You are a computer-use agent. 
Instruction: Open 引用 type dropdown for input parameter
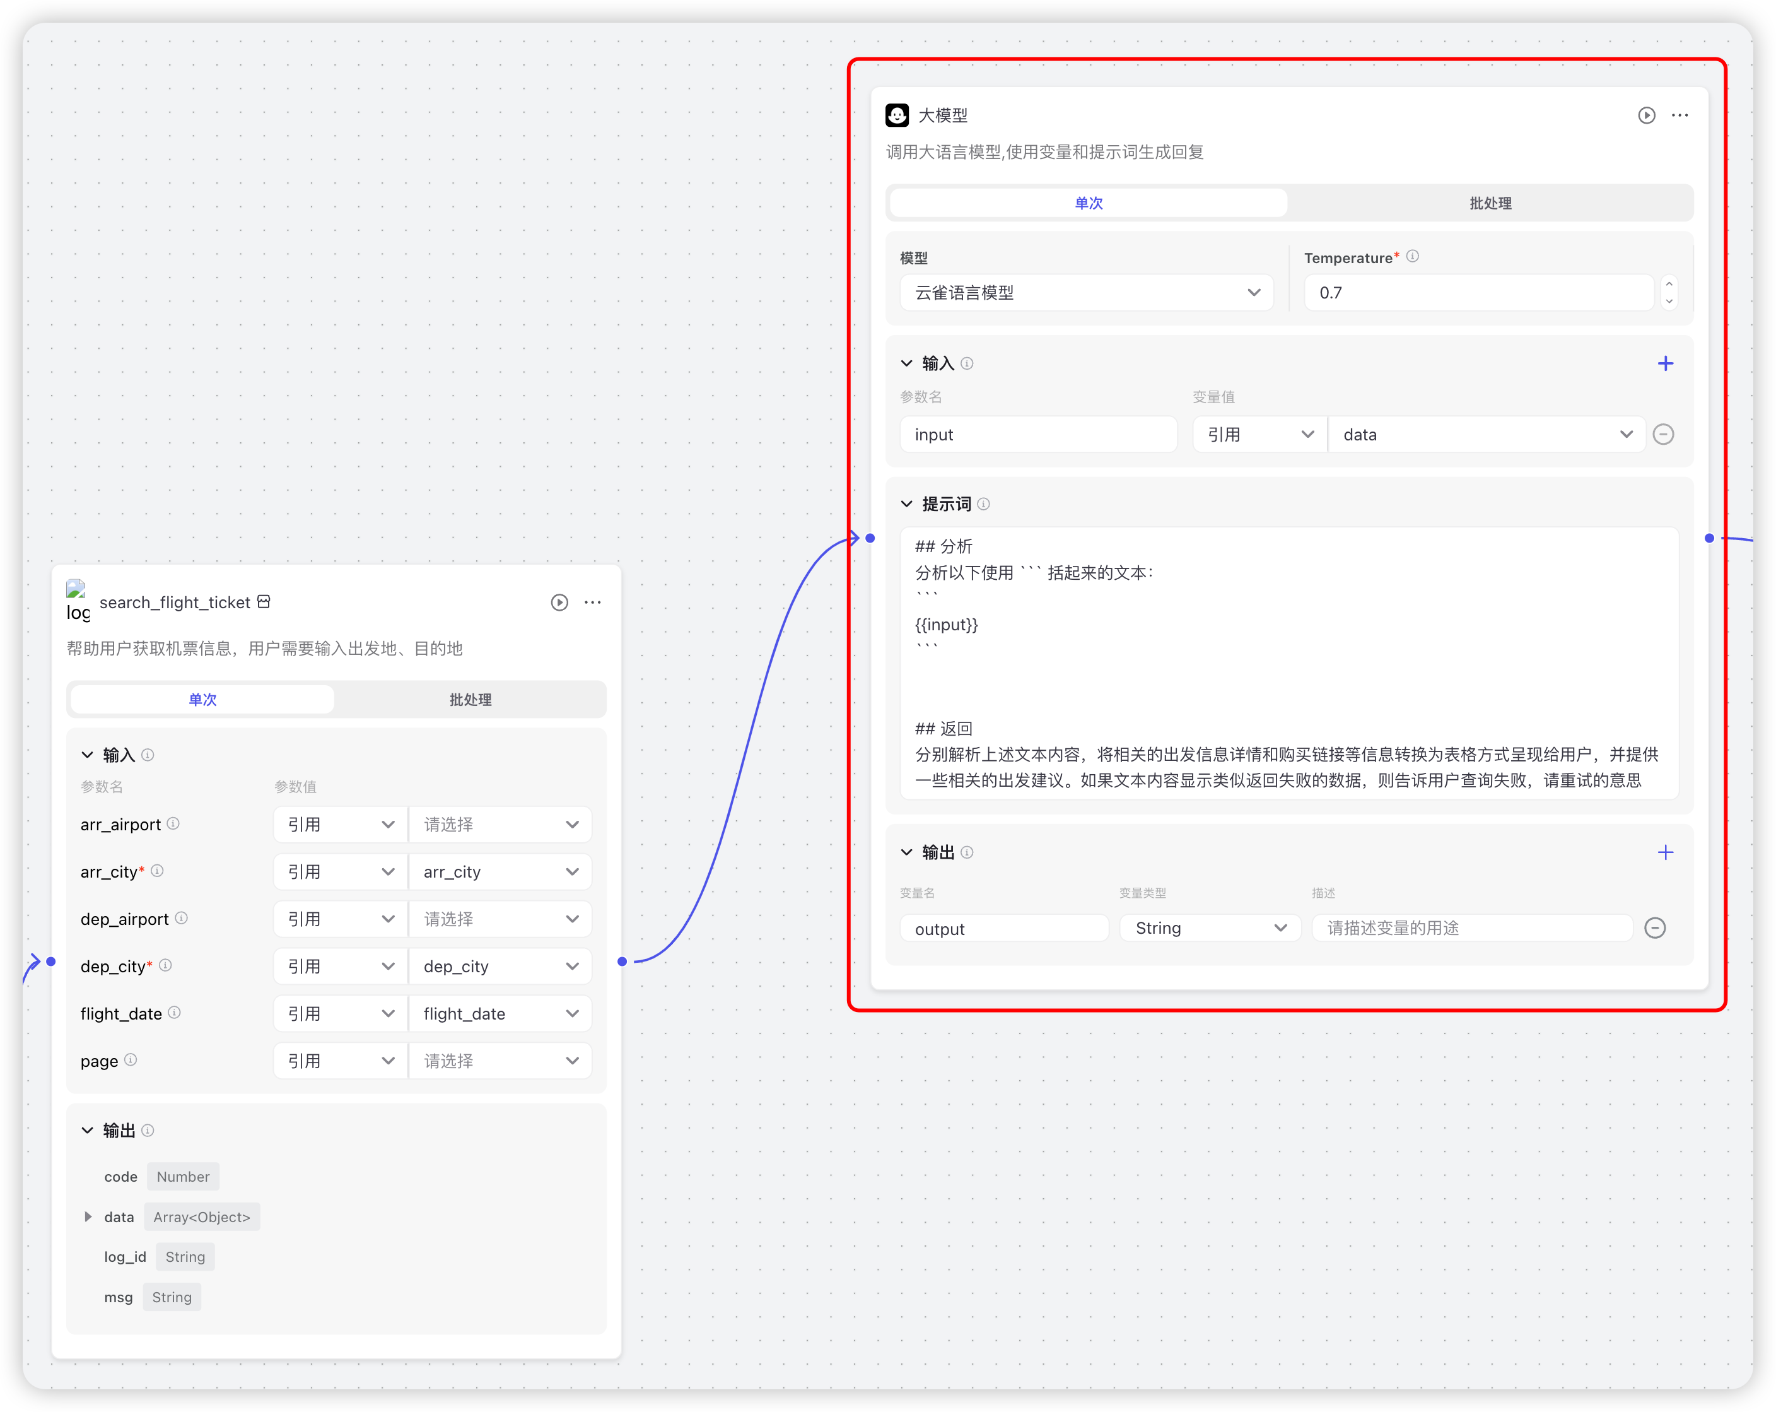click(1259, 435)
